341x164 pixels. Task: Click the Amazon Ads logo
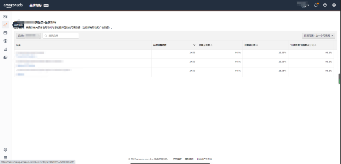(13, 5)
